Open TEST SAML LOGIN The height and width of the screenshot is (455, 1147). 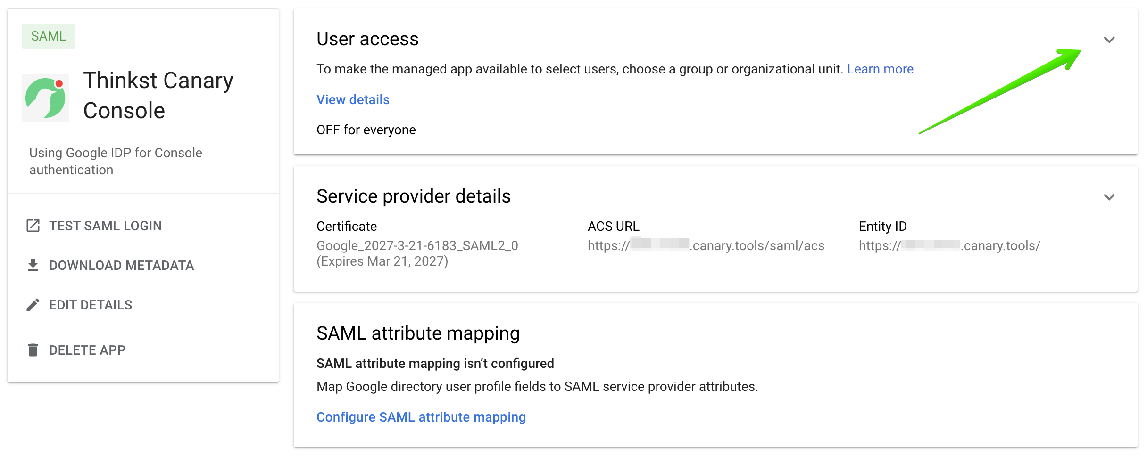pos(105,226)
